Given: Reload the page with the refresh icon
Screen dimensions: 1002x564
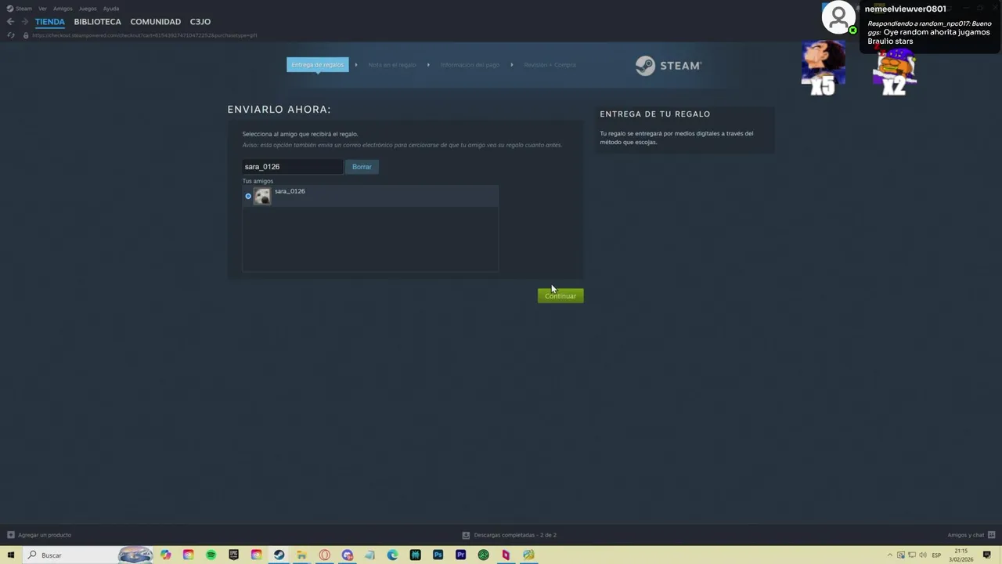Looking at the screenshot, I should click(x=11, y=35).
